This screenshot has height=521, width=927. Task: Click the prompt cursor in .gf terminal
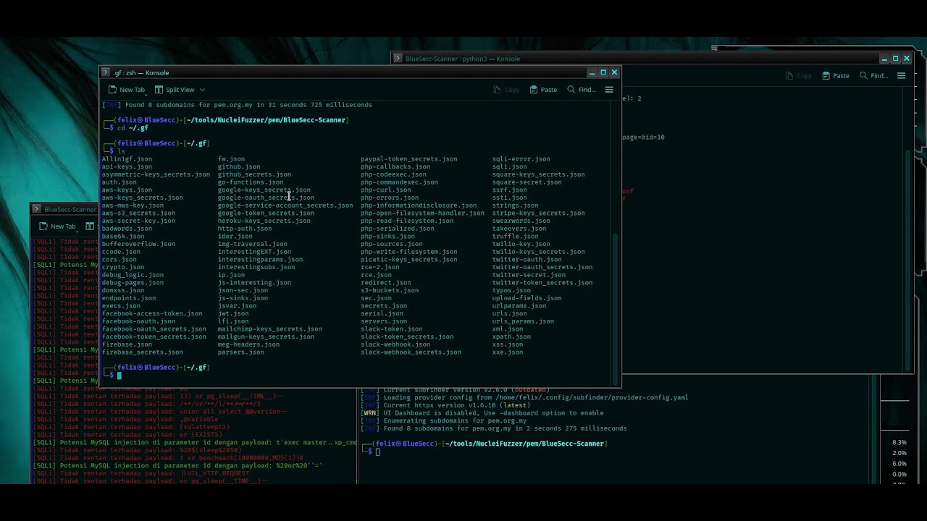point(119,376)
